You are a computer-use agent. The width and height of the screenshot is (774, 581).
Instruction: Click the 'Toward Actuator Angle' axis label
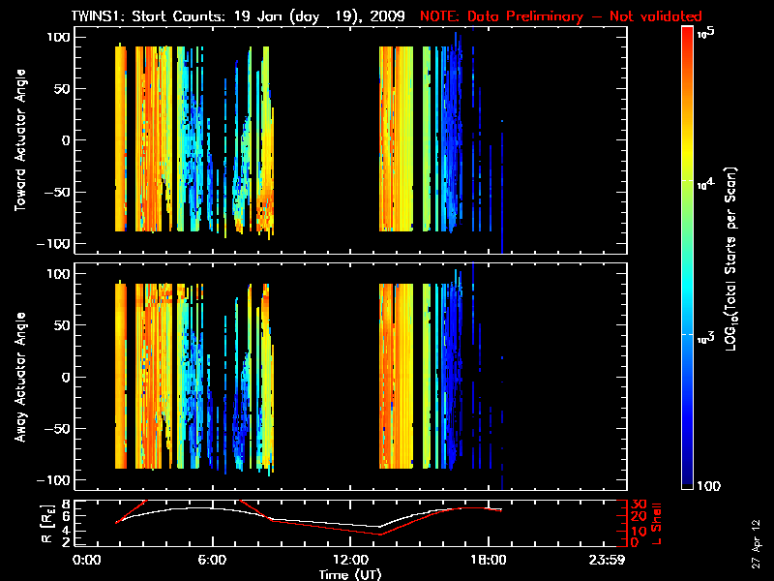(17, 140)
